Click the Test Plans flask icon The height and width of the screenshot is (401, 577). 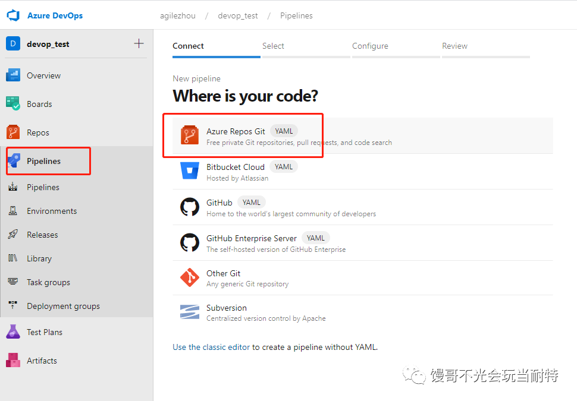coord(13,331)
